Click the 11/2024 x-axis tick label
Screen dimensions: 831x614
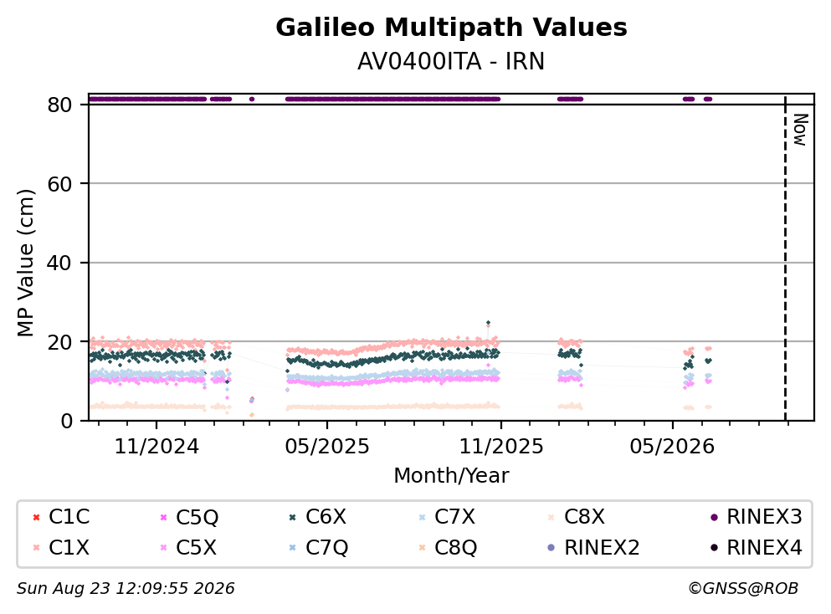pos(156,447)
